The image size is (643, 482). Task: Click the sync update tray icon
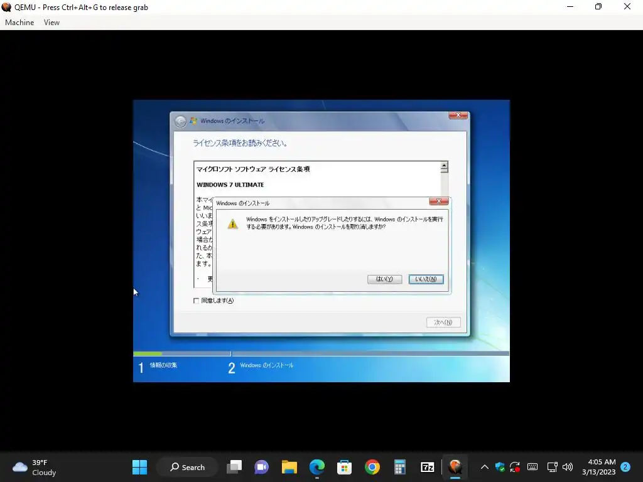(515, 467)
